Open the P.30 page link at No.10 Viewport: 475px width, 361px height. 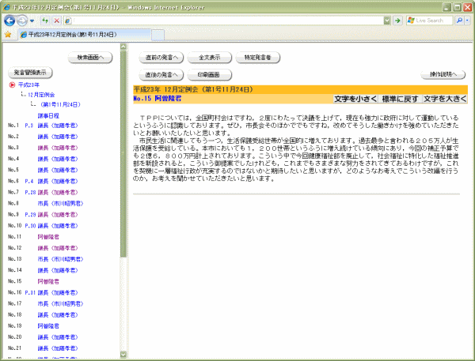30,226
